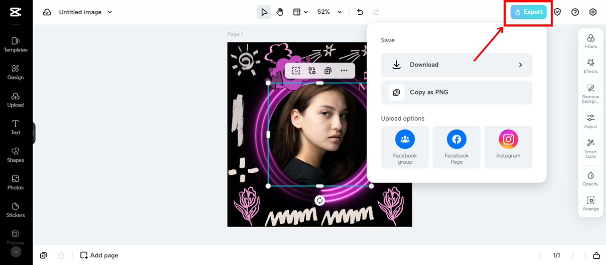Image resolution: width=606 pixels, height=265 pixels.
Task: Open the Arrange tool
Action: pos(590,203)
